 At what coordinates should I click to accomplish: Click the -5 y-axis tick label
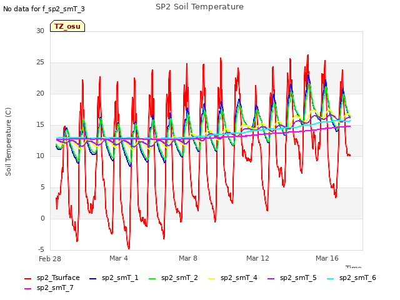pos(41,249)
